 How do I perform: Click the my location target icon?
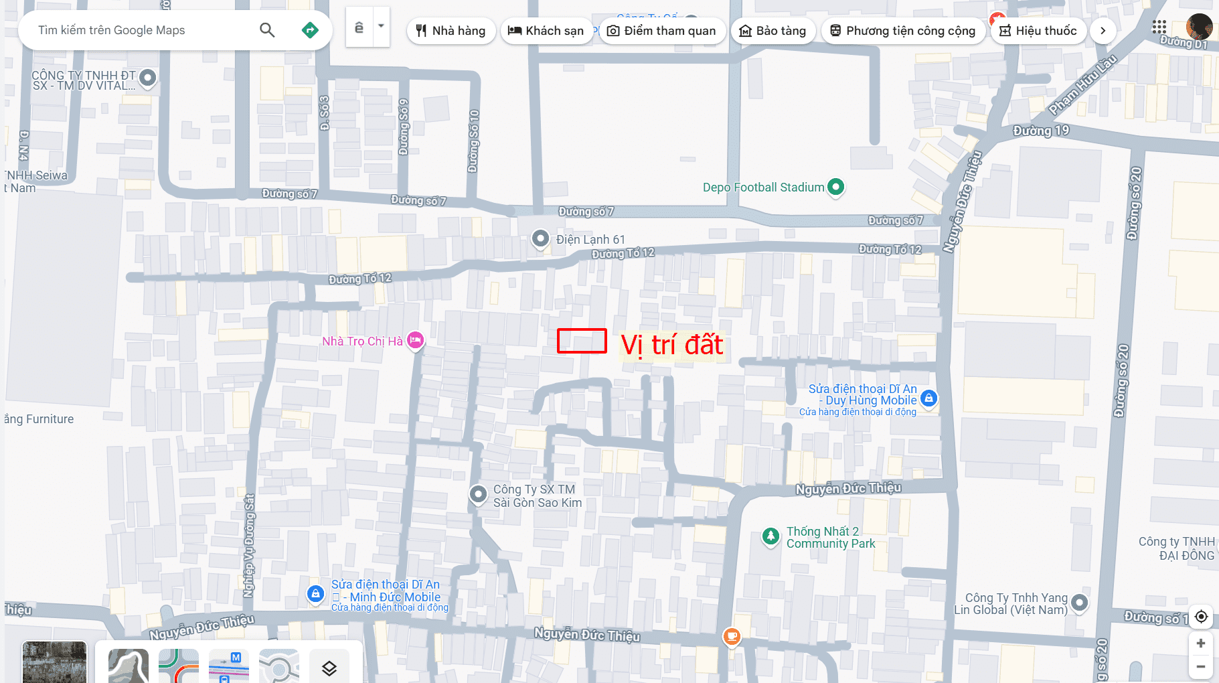coord(1201,617)
